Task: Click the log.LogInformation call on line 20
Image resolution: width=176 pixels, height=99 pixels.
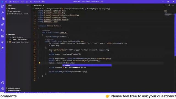Action: [x=79, y=50]
